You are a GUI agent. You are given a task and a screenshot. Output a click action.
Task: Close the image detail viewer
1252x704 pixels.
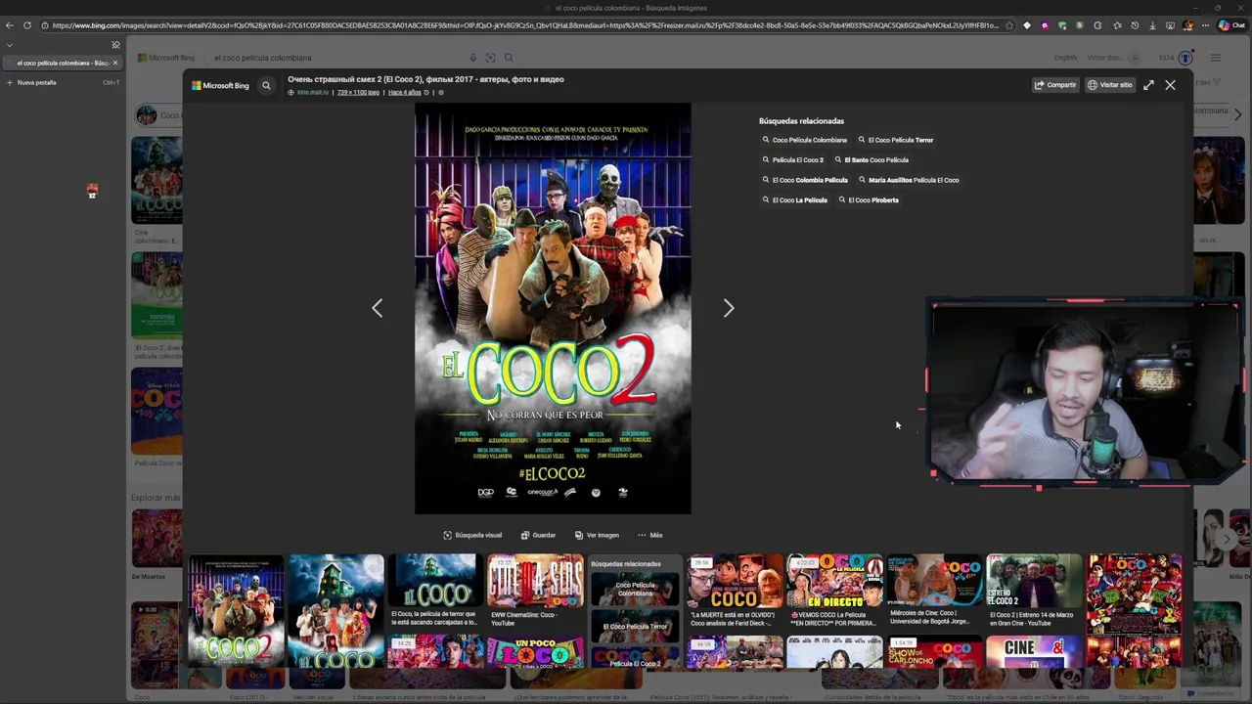pyautogui.click(x=1170, y=85)
